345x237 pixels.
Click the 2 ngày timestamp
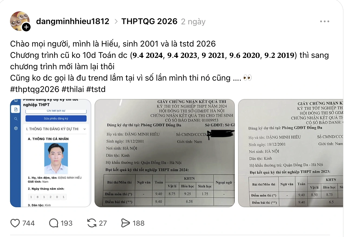(193, 22)
